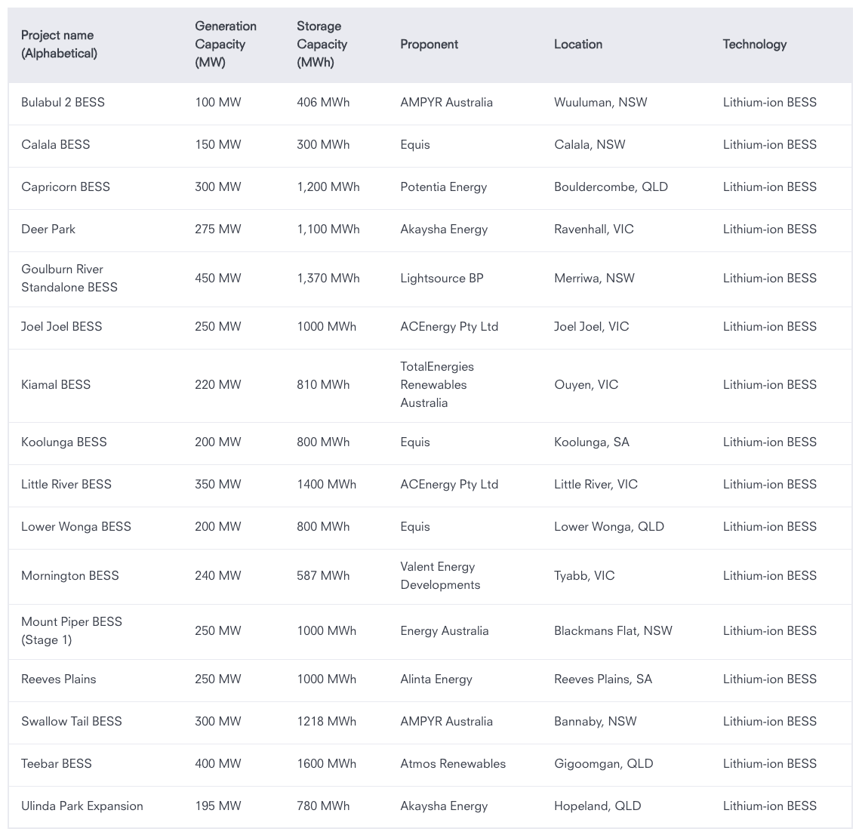Select the 450 MW generation capacity value
Image resolution: width=859 pixels, height=838 pixels.
217,279
